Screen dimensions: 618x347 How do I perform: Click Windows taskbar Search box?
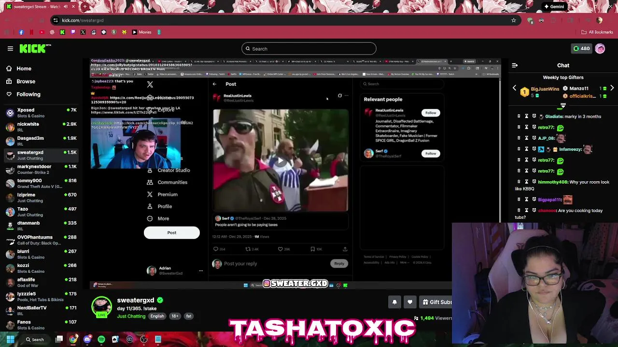35,339
